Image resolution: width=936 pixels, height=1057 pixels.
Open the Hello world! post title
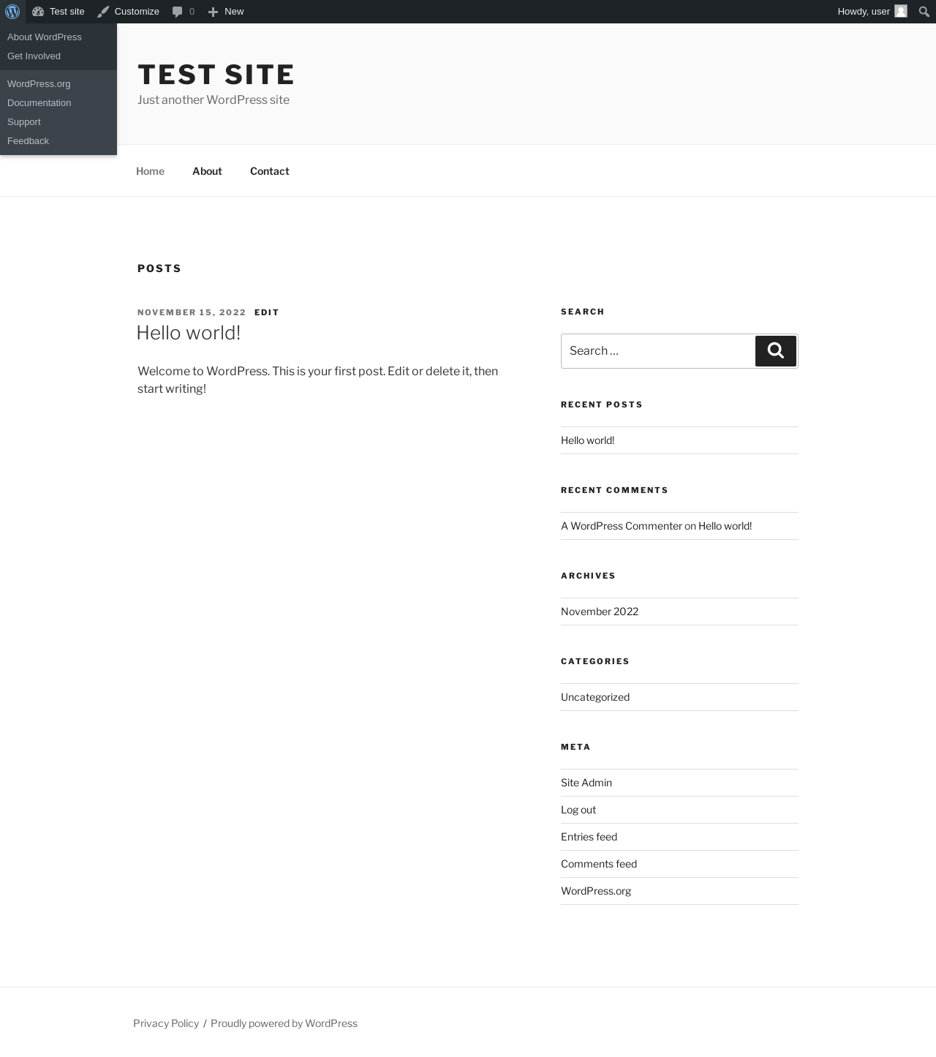pyautogui.click(x=189, y=333)
